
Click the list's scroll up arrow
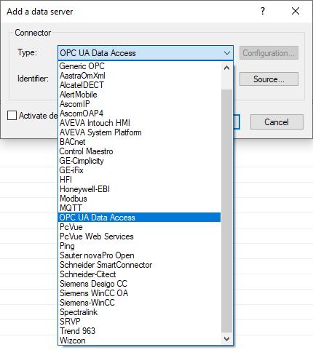pos(226,68)
